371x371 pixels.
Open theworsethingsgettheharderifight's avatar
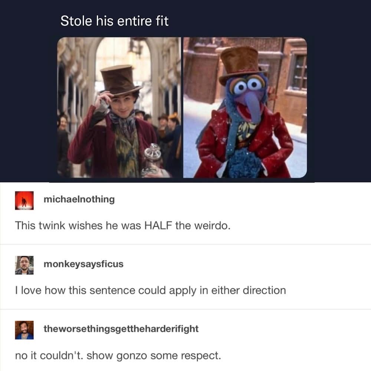click(24, 330)
